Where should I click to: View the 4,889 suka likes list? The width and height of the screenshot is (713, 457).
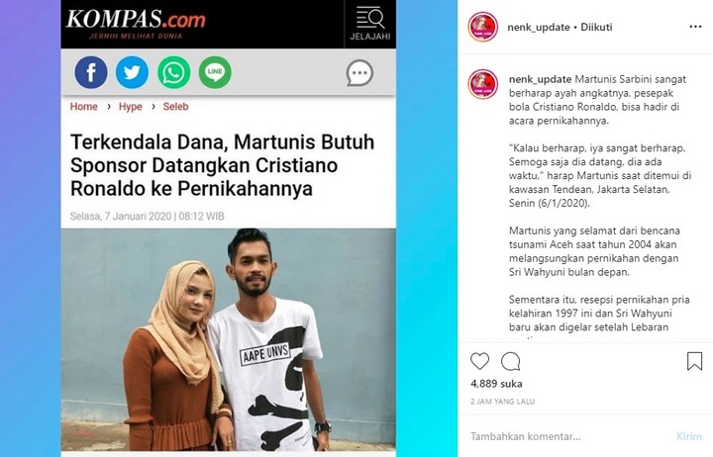pyautogui.click(x=496, y=384)
